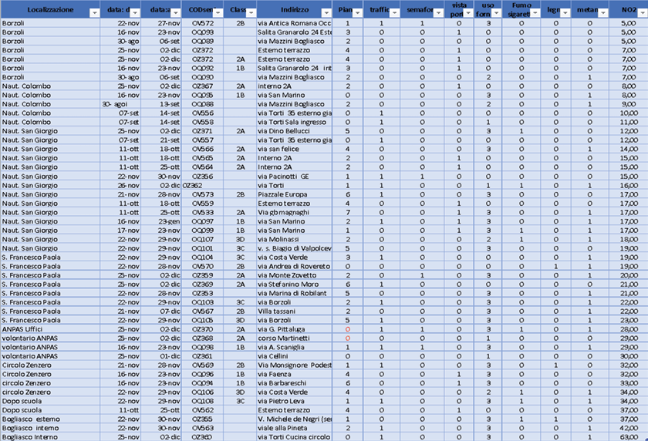648x441 pixels.
Task: Select the NO2 value 63,00
Action: point(629,437)
